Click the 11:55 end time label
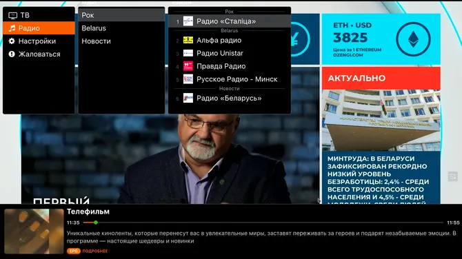Image resolution: width=462 pixels, height=259 pixels. click(x=453, y=222)
